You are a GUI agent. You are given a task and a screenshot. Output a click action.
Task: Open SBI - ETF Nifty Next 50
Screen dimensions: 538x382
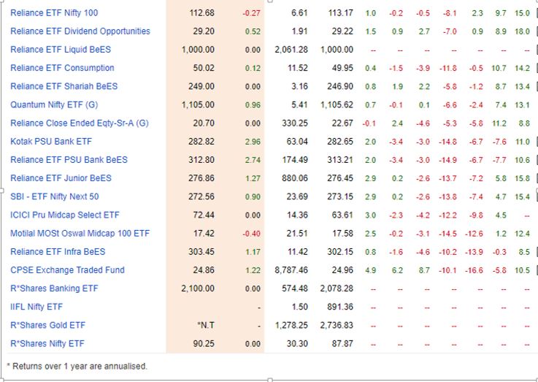tap(55, 196)
